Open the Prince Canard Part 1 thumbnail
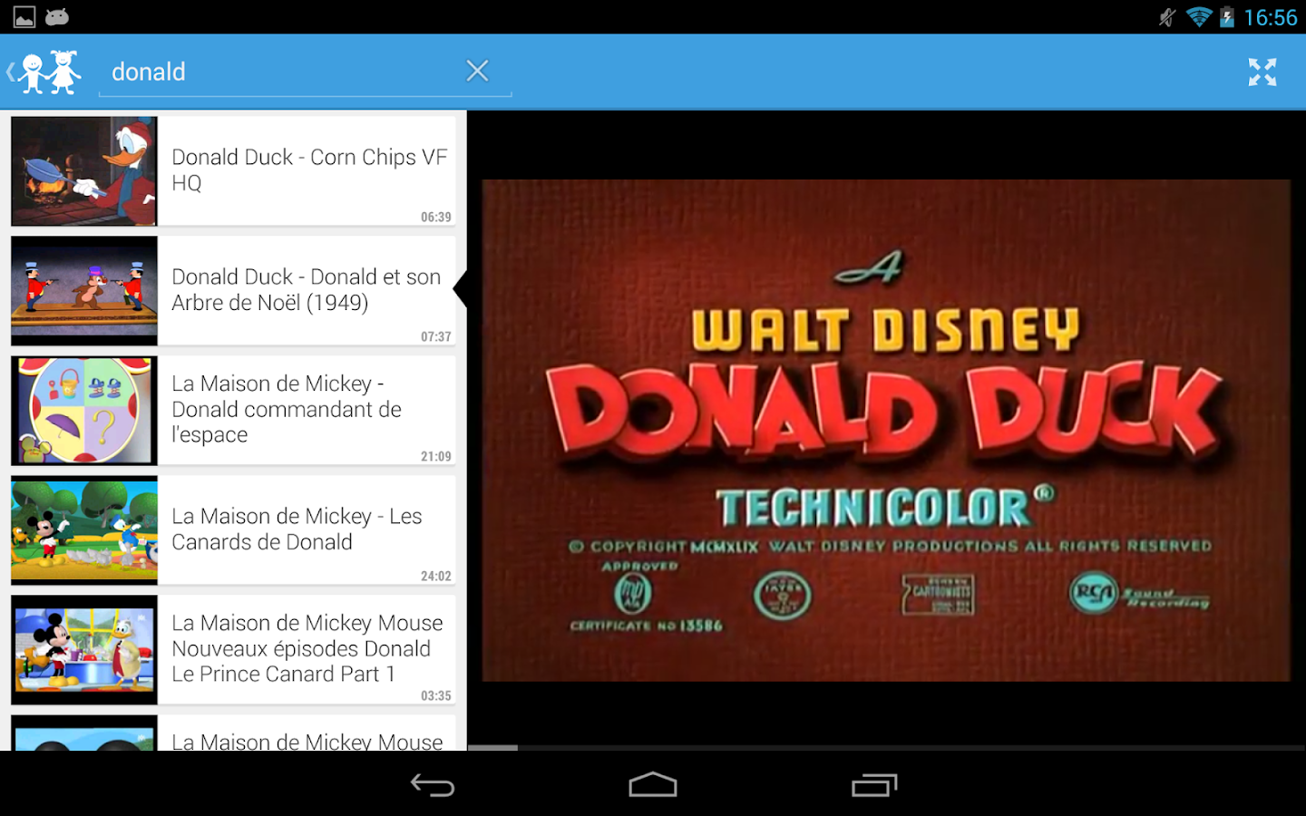 (x=84, y=649)
